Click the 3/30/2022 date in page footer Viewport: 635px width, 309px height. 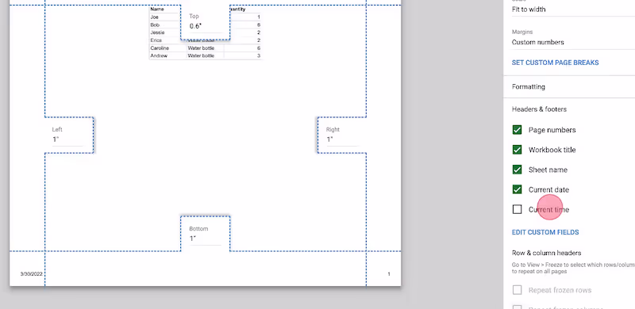pos(31,274)
